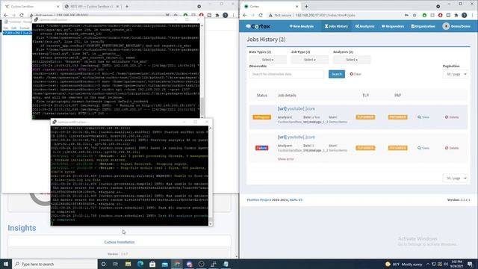
Task: Click the green extension icon in Cortex window
Action: (x=424, y=15)
